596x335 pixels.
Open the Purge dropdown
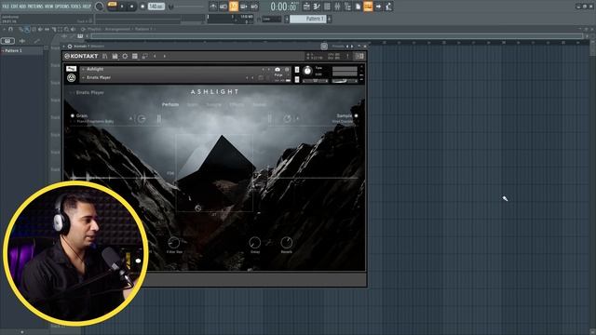pos(278,75)
